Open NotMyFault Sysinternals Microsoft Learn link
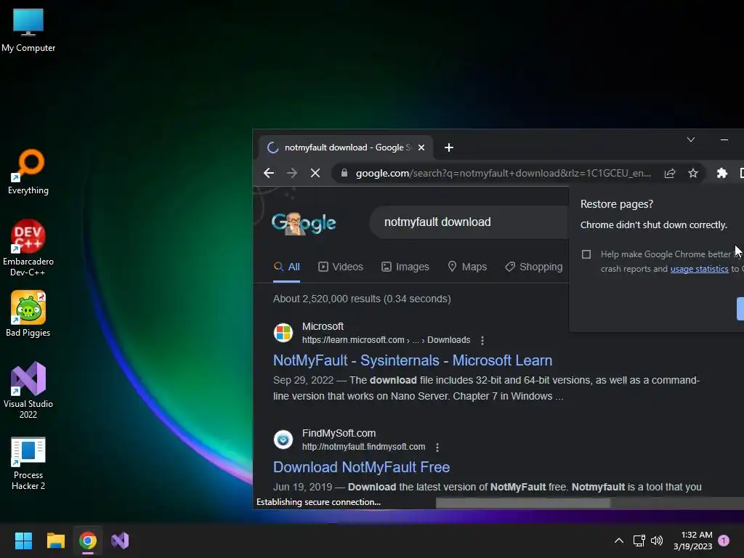The image size is (744, 558). click(413, 360)
